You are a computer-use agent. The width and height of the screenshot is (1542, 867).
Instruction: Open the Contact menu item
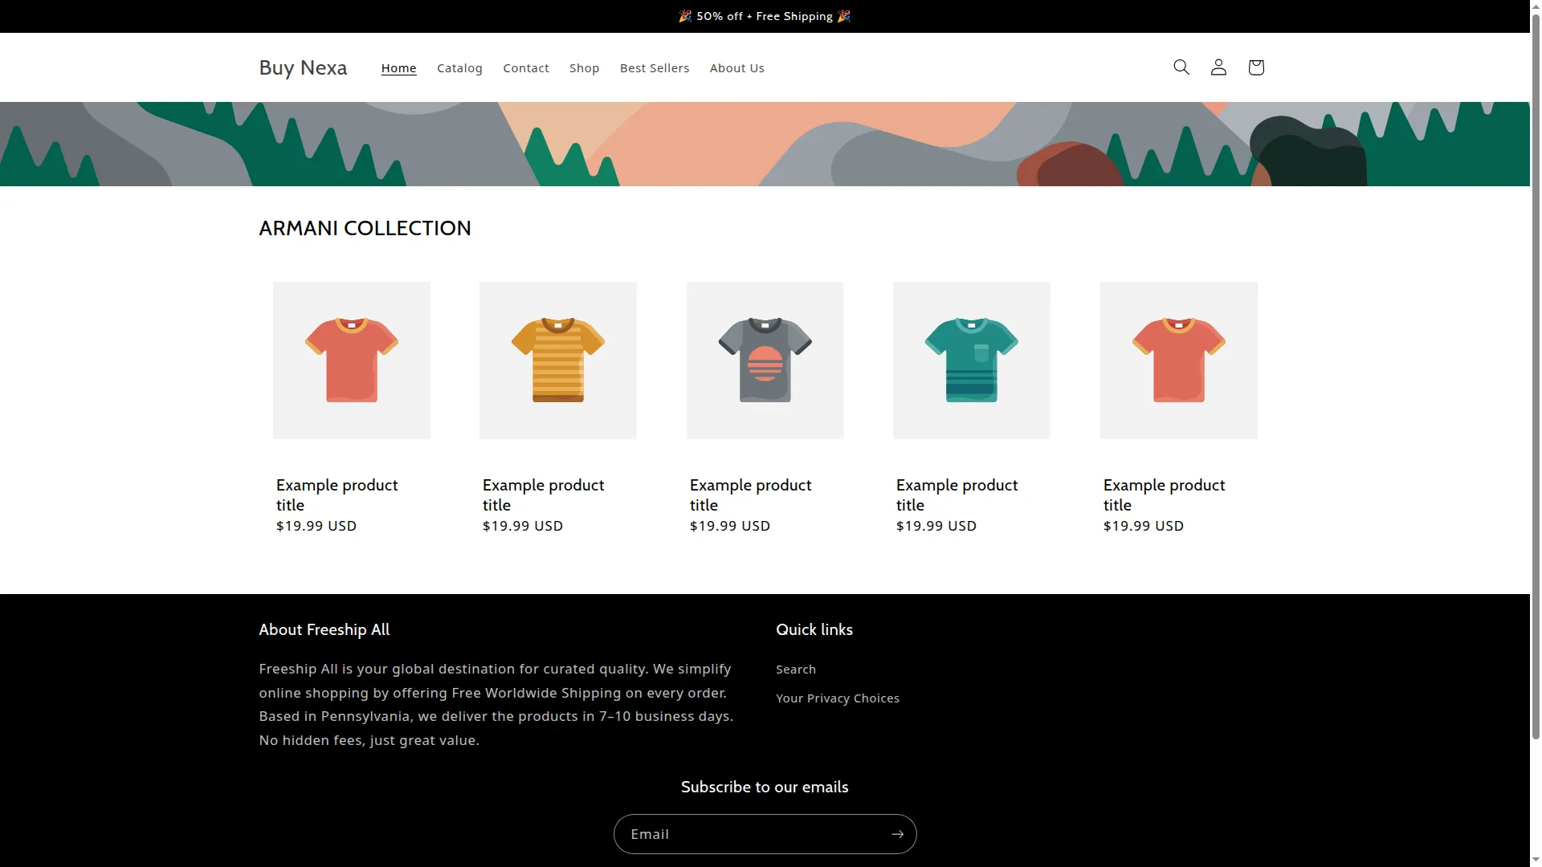point(526,68)
